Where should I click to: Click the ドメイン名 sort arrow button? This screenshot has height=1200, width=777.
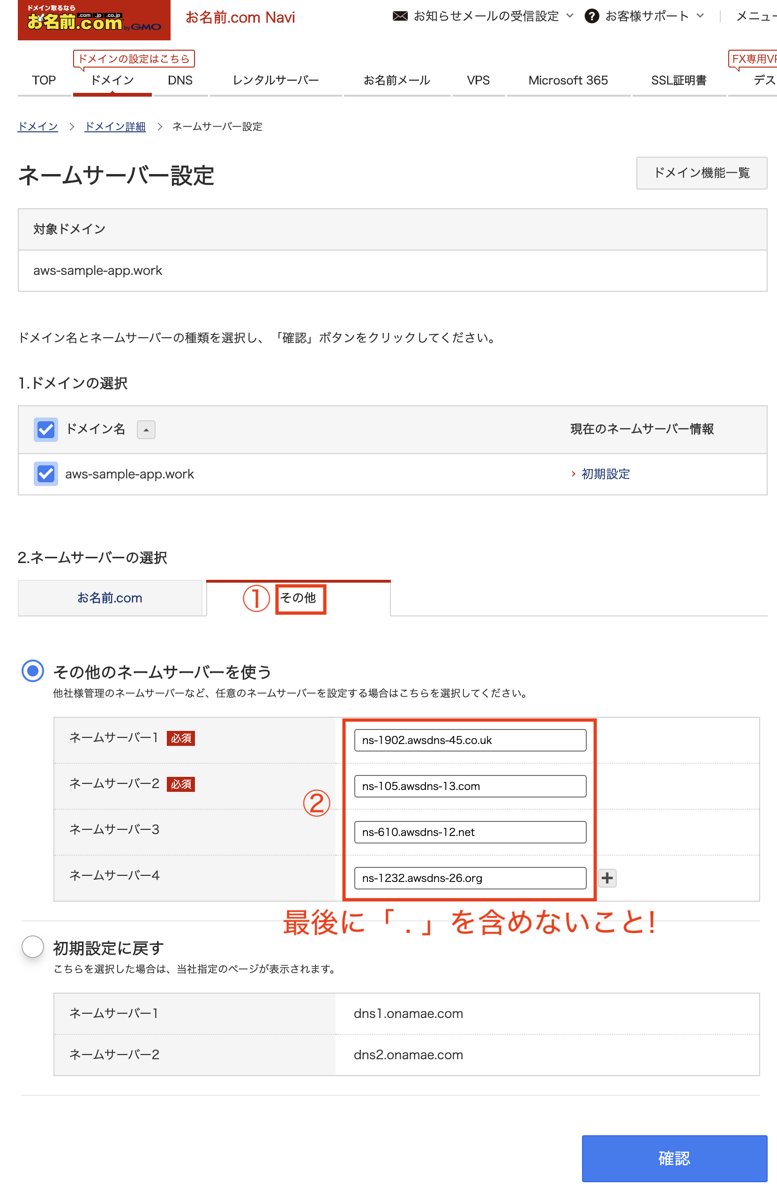pyautogui.click(x=146, y=430)
